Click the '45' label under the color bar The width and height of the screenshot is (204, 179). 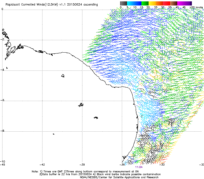pyautogui.click(x=184, y=7)
